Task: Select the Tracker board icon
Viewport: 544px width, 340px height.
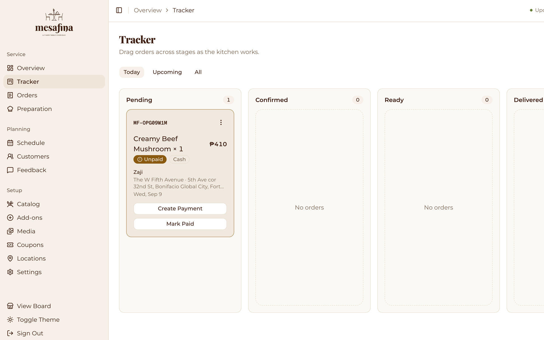Action: 10,82
